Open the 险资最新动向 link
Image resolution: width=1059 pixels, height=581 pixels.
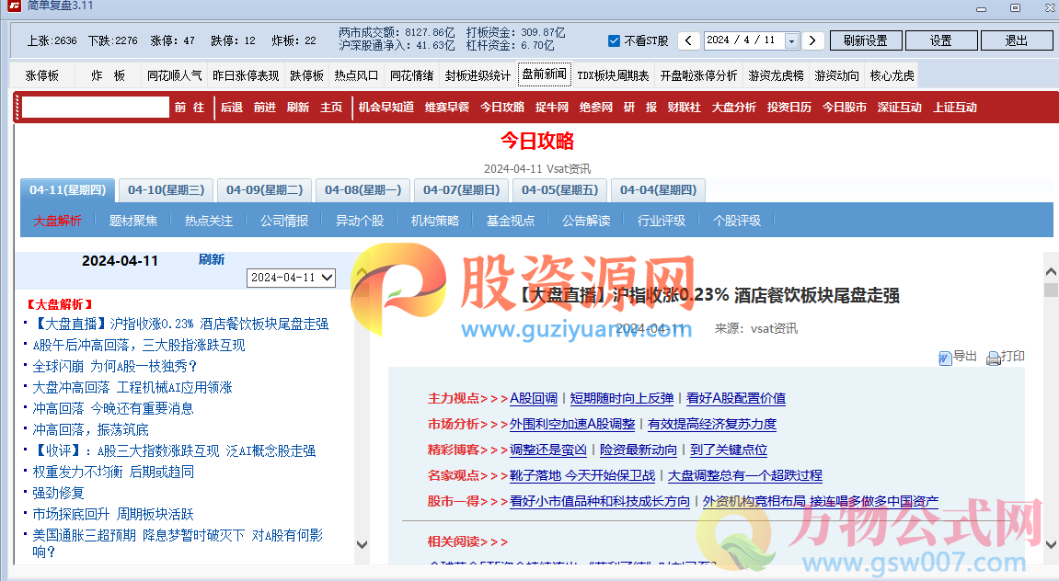639,450
